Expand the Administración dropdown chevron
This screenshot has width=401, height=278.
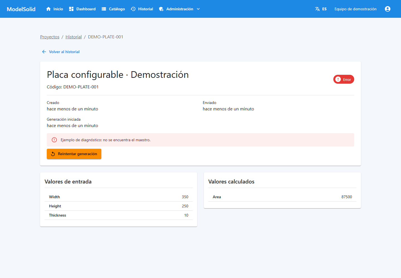(x=198, y=9)
